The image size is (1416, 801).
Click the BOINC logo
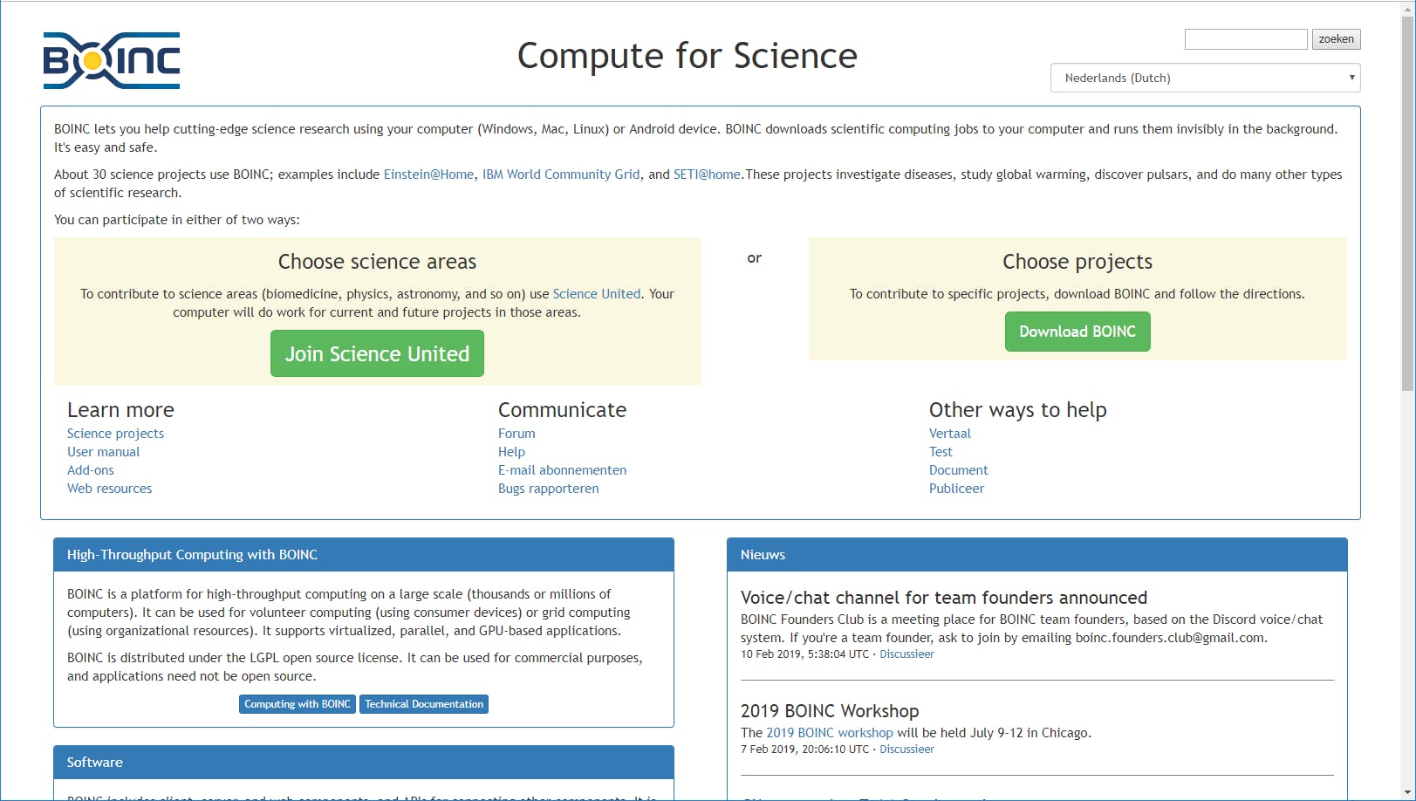[x=112, y=60]
